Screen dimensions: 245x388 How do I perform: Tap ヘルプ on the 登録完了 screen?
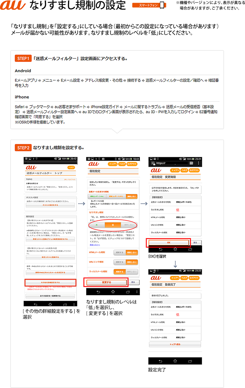185,278
